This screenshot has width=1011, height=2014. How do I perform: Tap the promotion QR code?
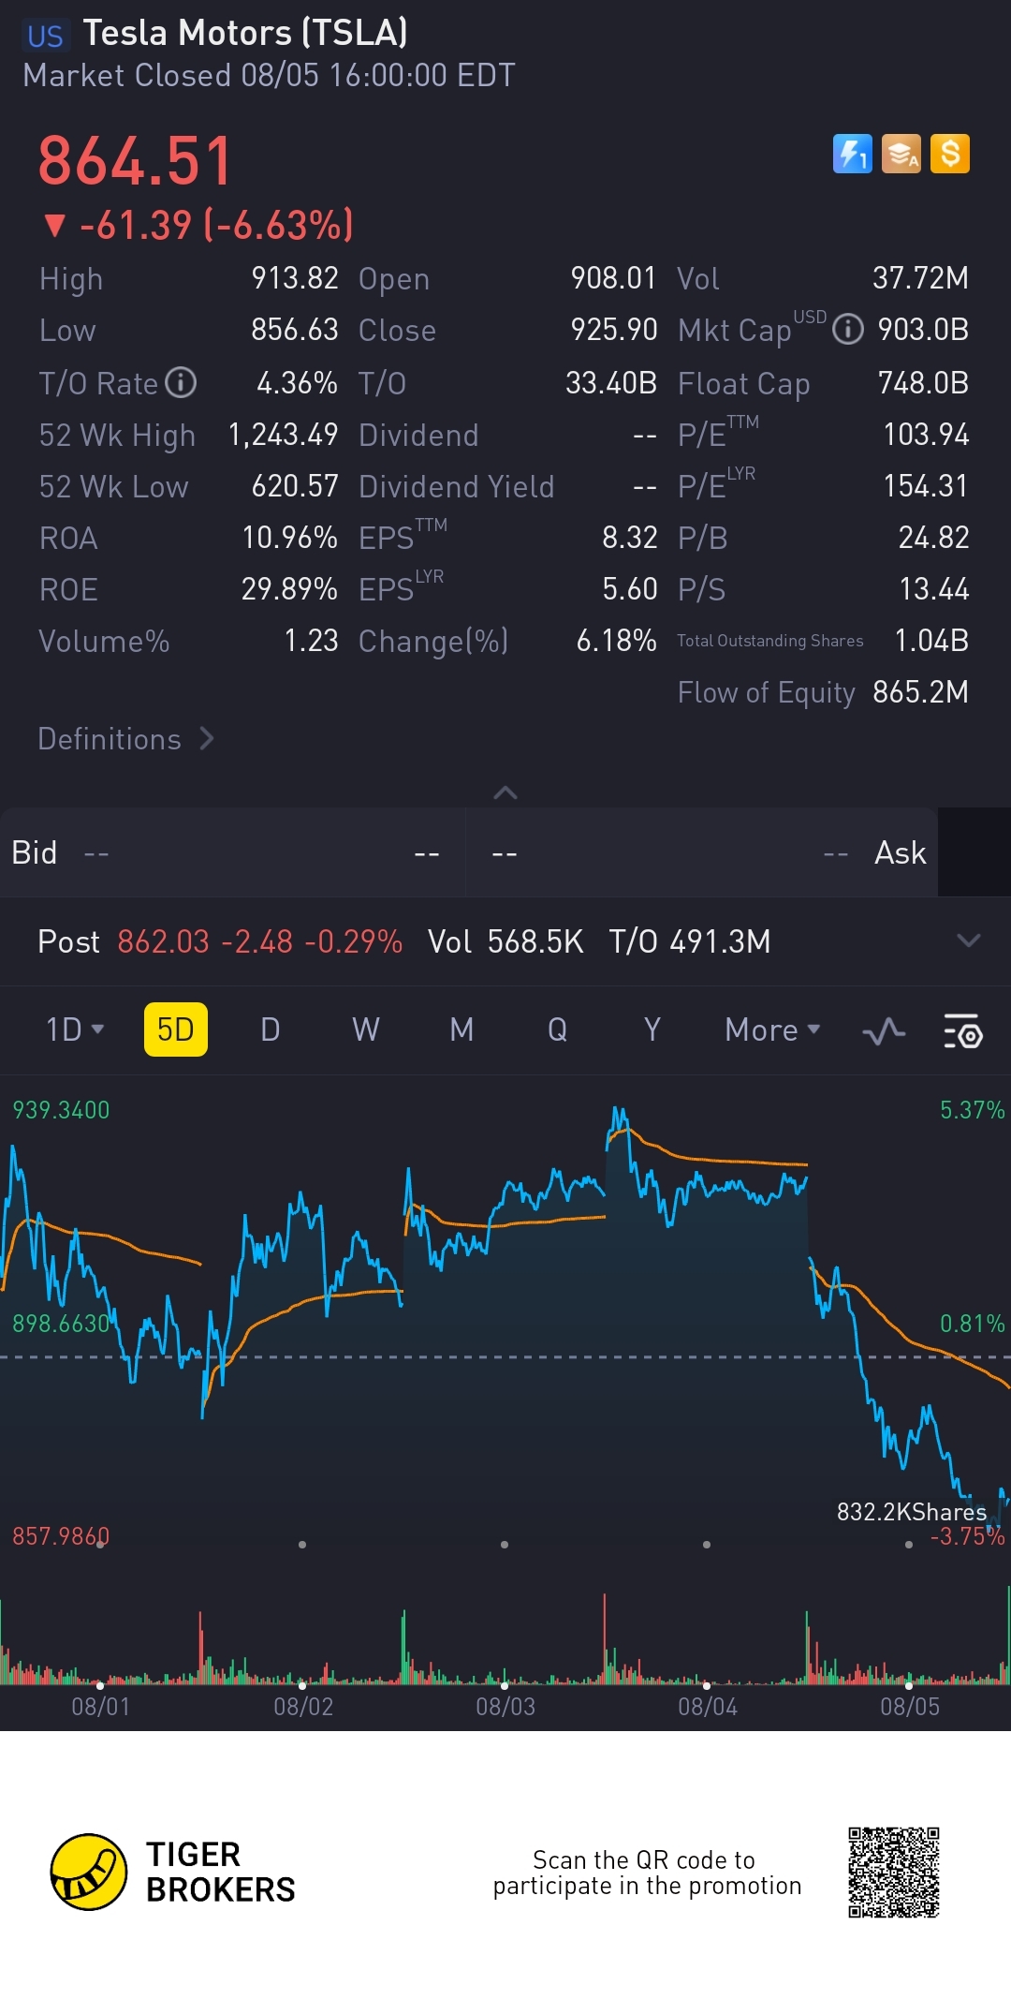pos(894,1873)
